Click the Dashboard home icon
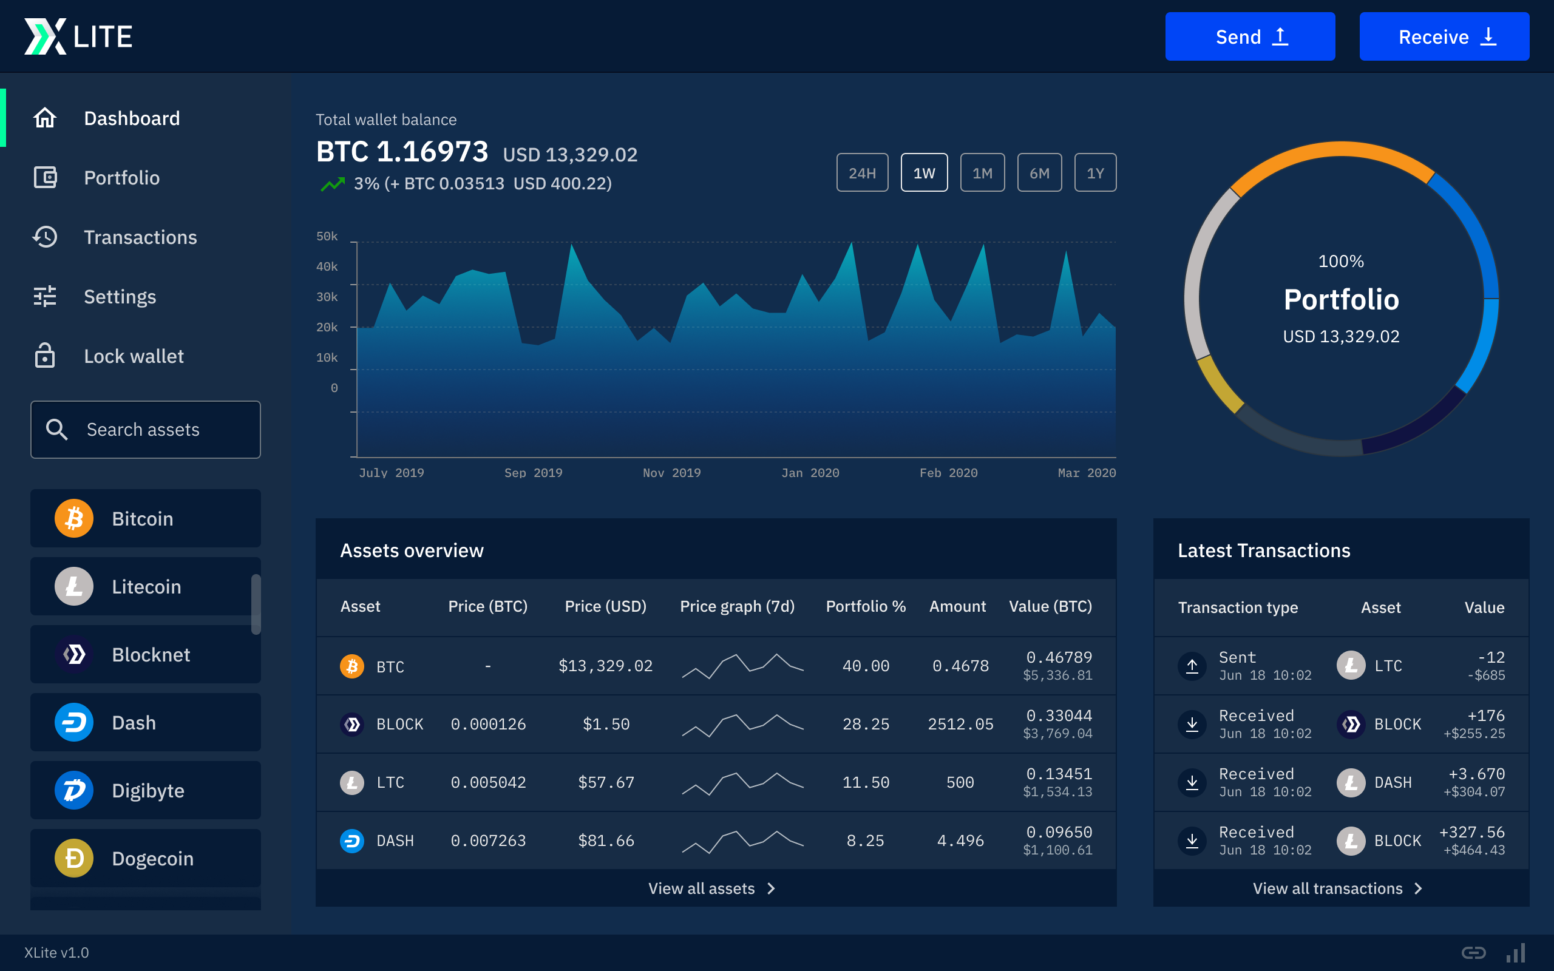This screenshot has width=1554, height=971. click(45, 118)
